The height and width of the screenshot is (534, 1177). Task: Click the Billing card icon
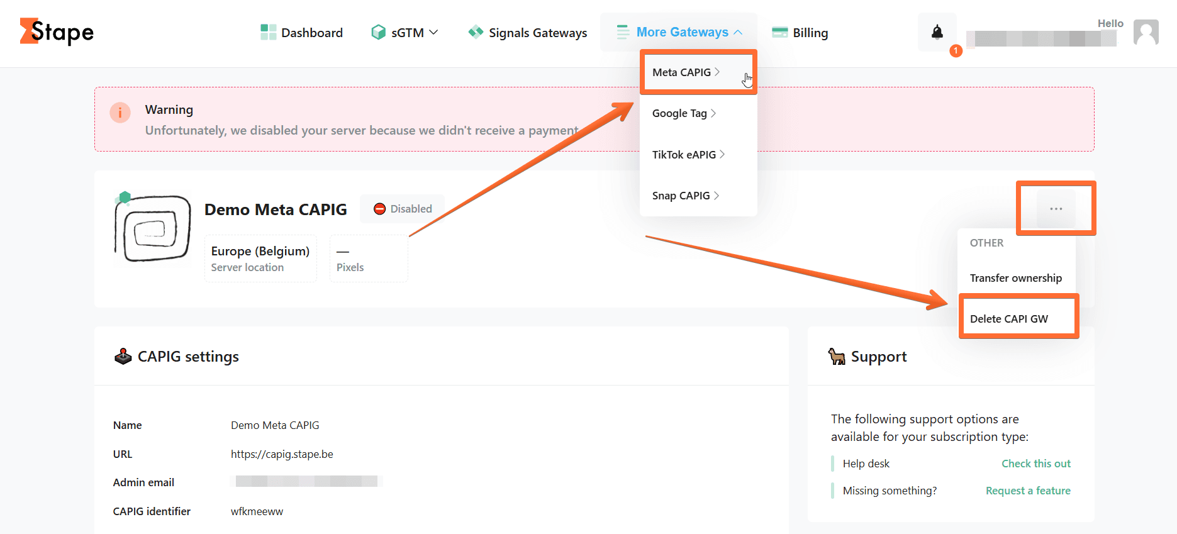tap(780, 32)
